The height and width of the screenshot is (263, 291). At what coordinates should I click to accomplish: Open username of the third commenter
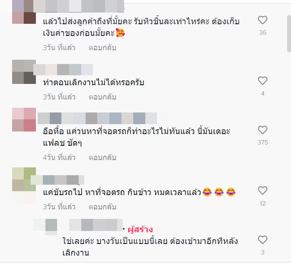coord(97,118)
